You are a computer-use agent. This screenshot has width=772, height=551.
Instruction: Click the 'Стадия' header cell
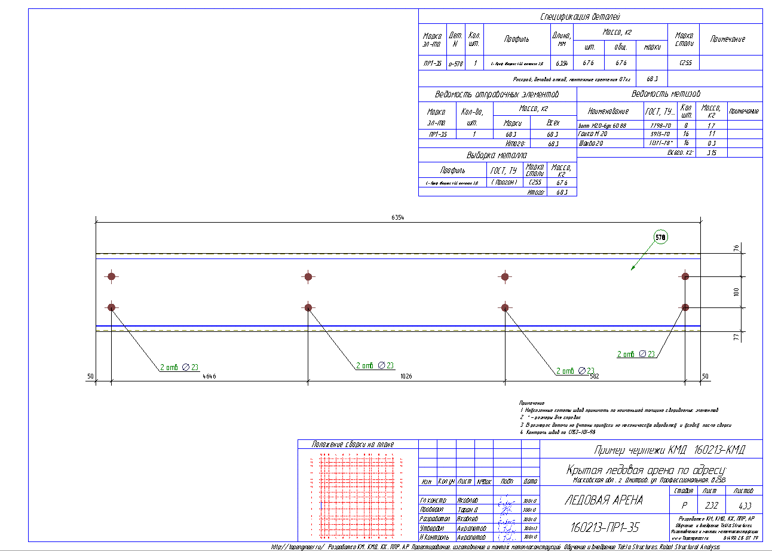click(684, 491)
